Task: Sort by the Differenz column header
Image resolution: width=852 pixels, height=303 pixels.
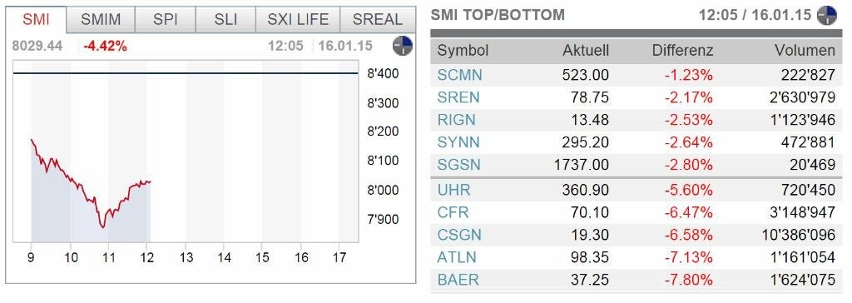Action: pos(682,51)
